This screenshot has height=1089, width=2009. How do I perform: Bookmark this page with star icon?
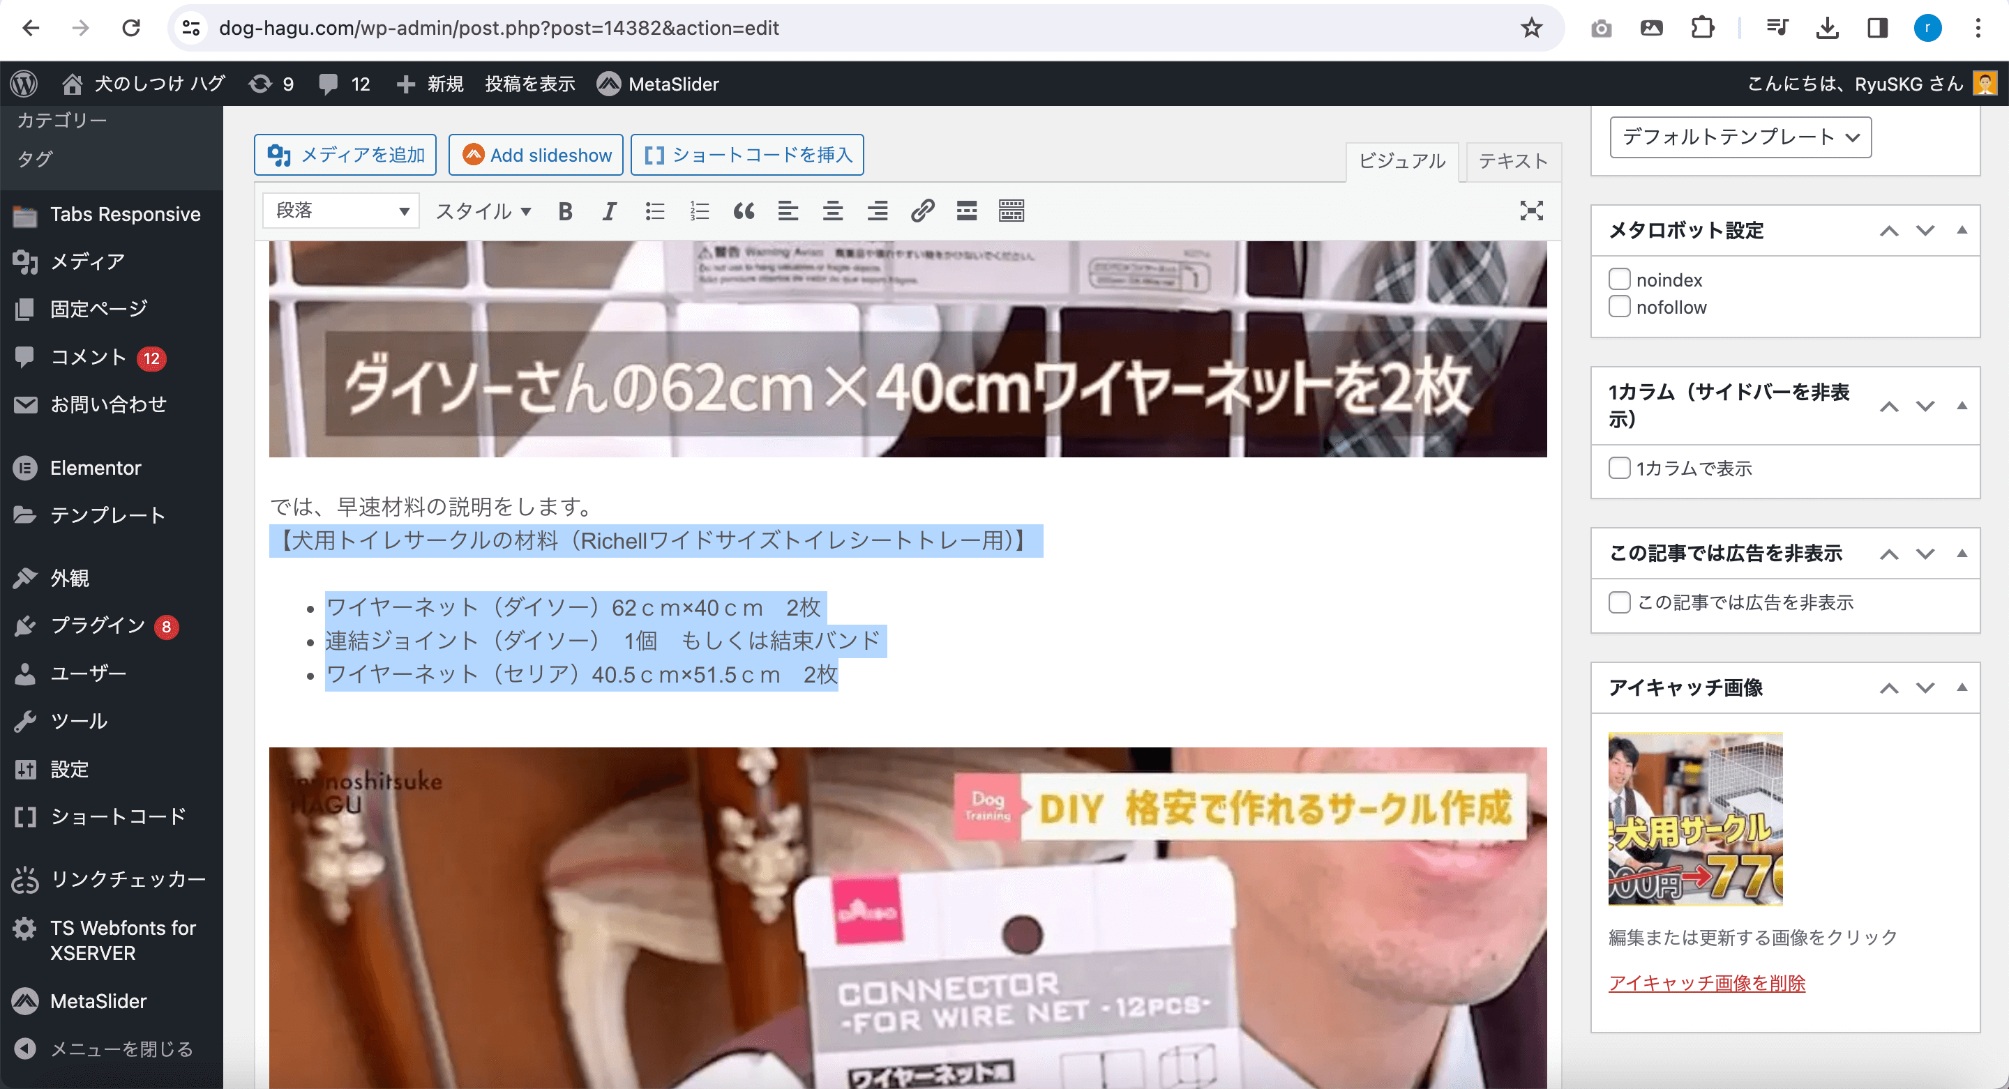[x=1531, y=28]
